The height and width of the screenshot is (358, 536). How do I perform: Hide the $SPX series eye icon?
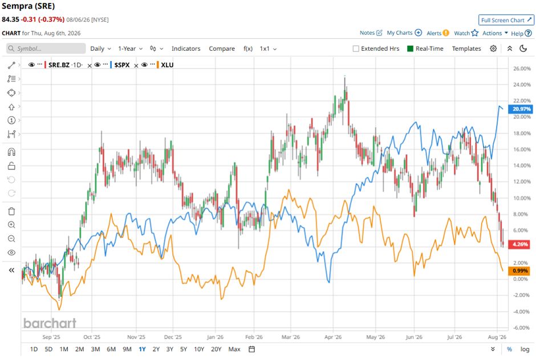(x=98, y=65)
